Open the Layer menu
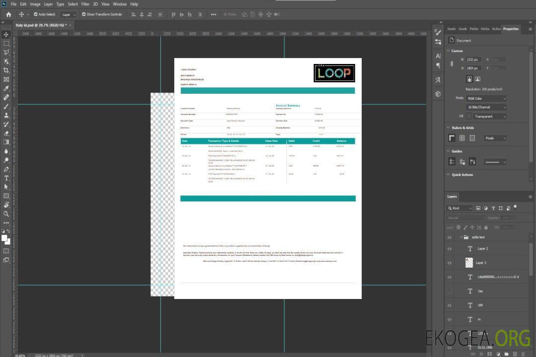Viewport: 536px width, 357px height. click(48, 4)
